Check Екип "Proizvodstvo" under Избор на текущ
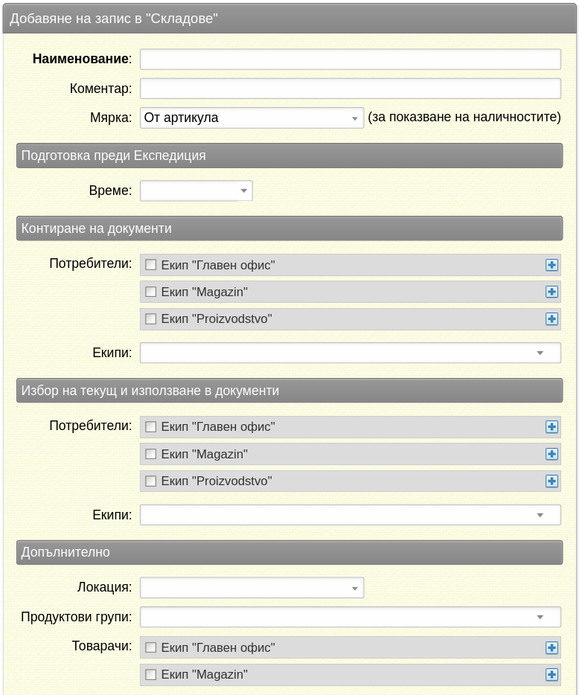Image resolution: width=579 pixels, height=695 pixels. point(151,481)
